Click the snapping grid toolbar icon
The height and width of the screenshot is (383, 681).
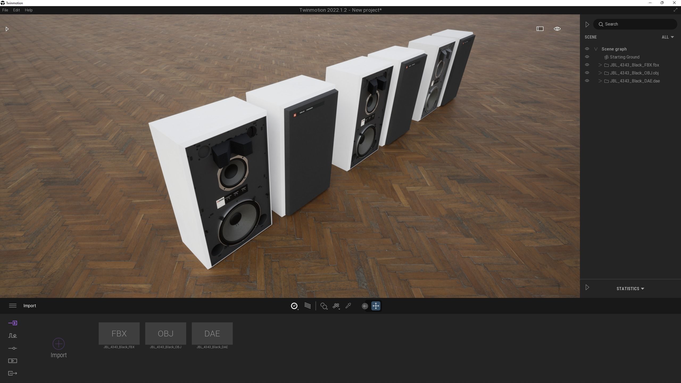tap(336, 306)
